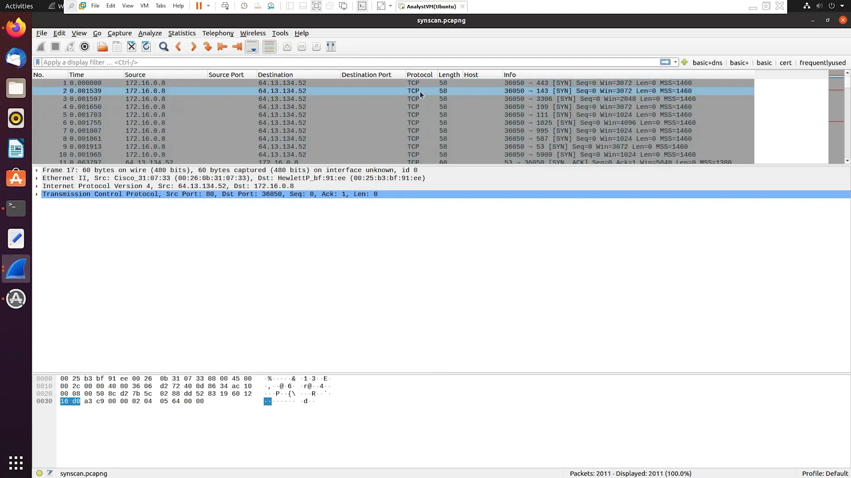Image resolution: width=851 pixels, height=478 pixels.
Task: Edit capture file properties status icon
Action: click(x=50, y=473)
